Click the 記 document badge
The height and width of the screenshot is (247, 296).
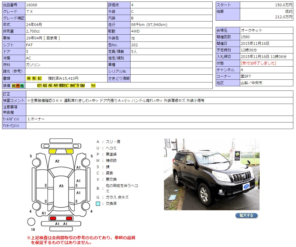click(39, 78)
